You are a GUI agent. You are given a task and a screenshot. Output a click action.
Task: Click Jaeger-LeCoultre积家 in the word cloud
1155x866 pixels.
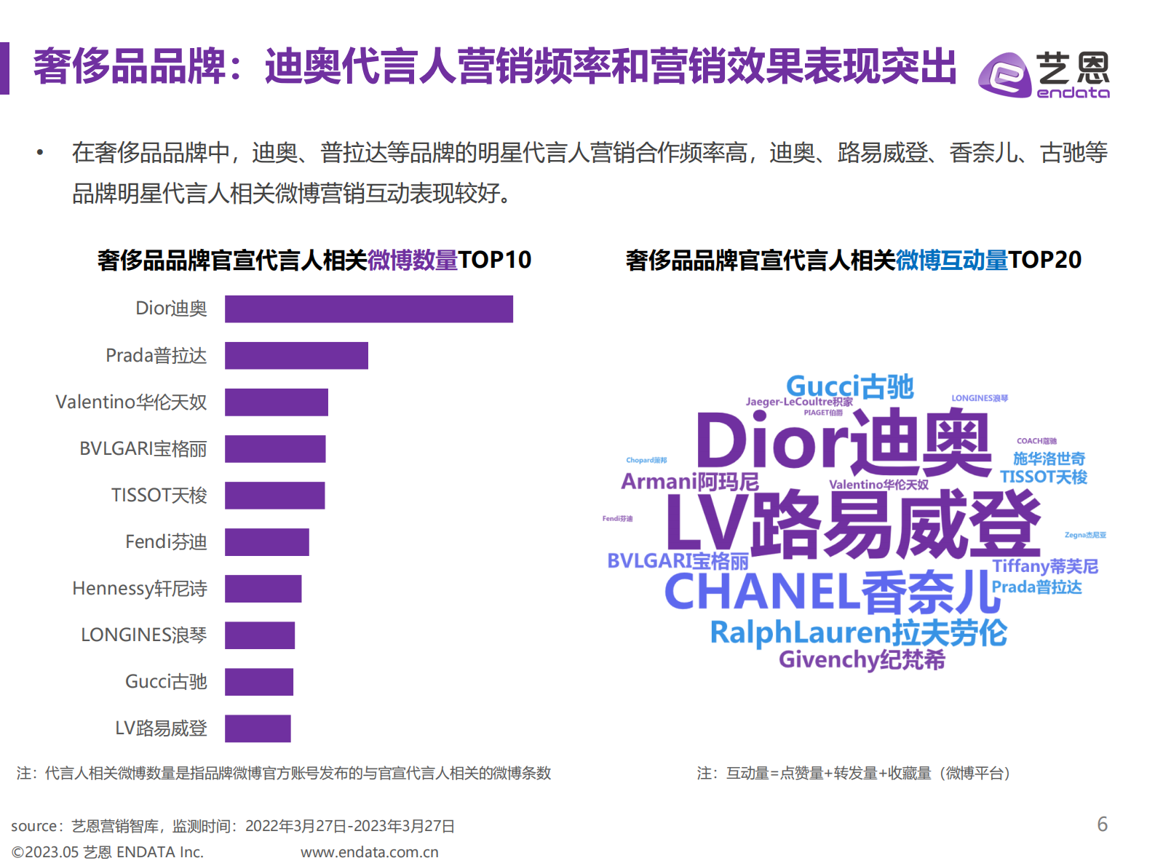coord(799,402)
